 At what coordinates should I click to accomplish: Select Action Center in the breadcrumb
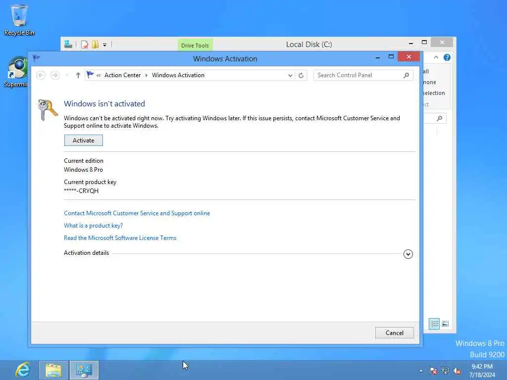coord(123,75)
